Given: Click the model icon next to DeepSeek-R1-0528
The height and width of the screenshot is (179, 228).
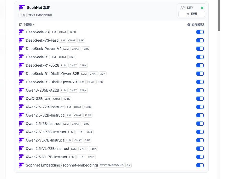Looking at the screenshot, I should point(21,65).
